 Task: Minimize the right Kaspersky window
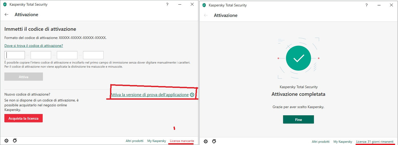(379, 5)
